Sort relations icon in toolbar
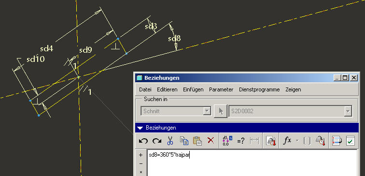The width and height of the screenshot is (365, 176). [x=337, y=141]
